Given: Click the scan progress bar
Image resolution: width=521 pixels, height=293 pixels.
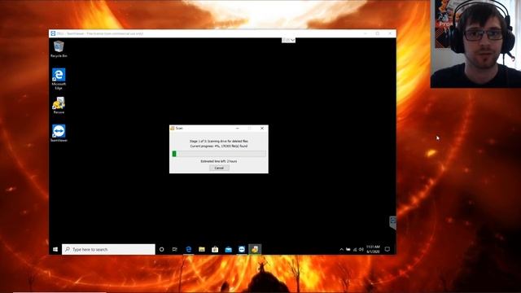Looking at the screenshot, I should tap(219, 154).
